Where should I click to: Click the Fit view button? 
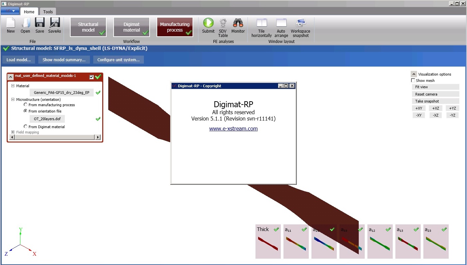(436, 87)
